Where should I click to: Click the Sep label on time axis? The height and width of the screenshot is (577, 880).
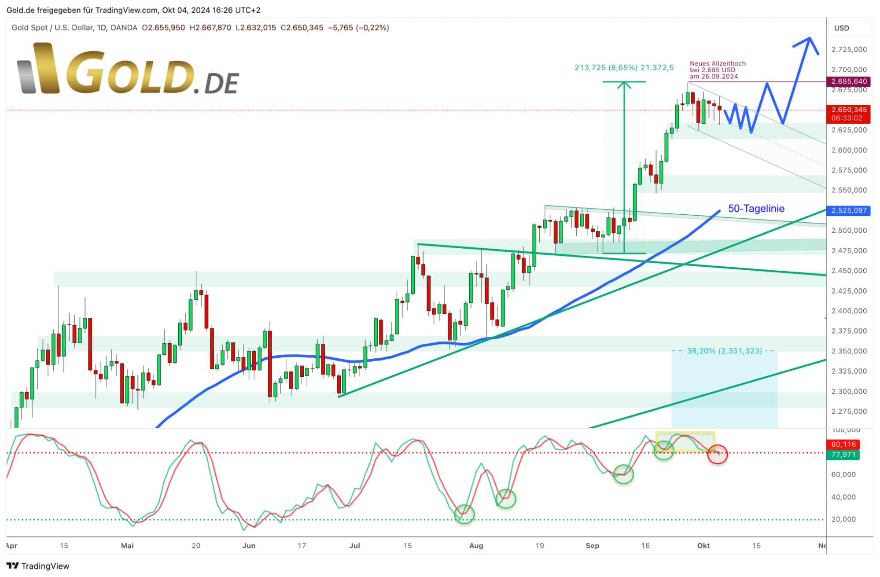592,546
